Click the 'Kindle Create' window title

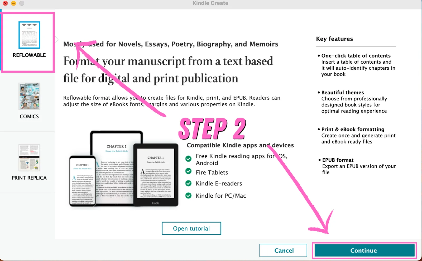click(210, 3)
